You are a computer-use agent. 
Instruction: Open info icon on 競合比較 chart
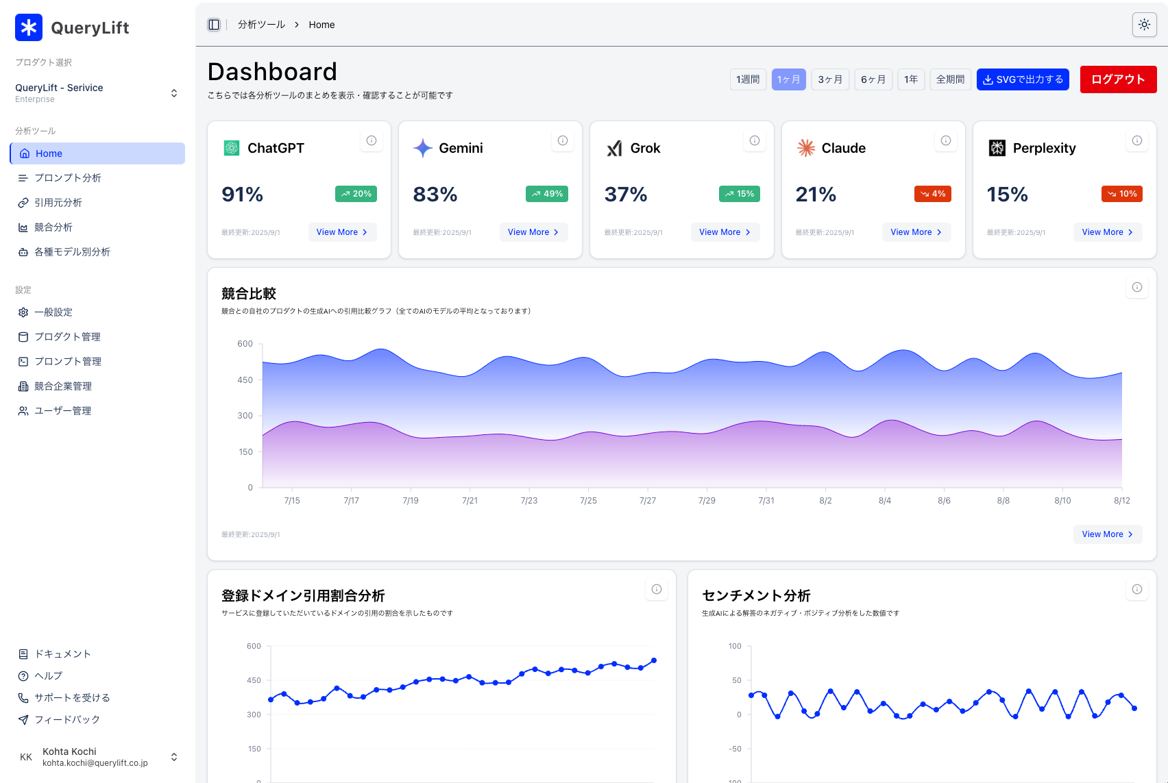click(1137, 287)
